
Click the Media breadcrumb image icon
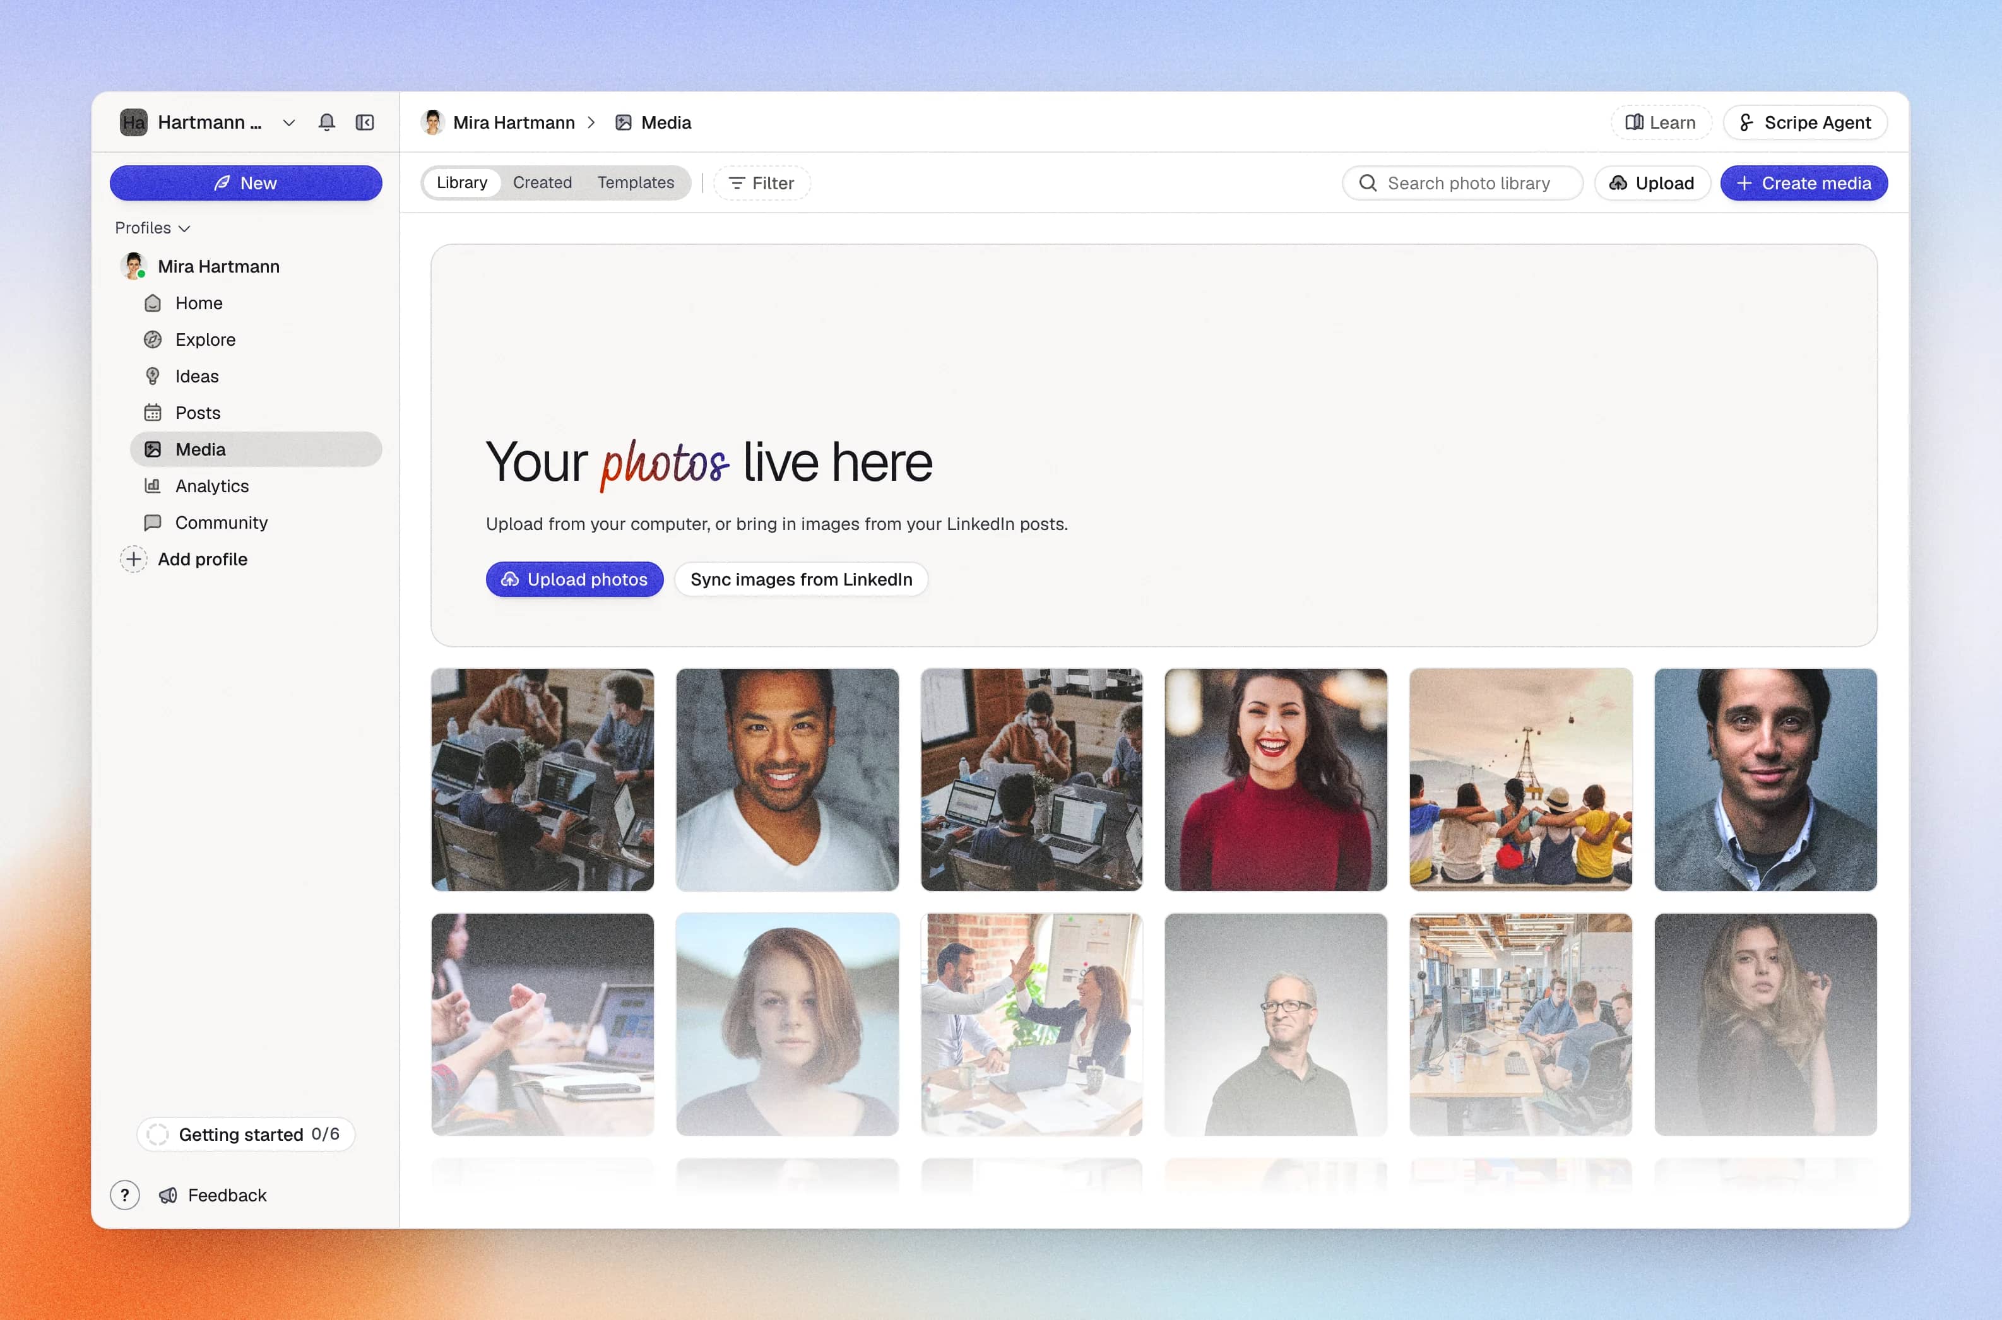[623, 122]
